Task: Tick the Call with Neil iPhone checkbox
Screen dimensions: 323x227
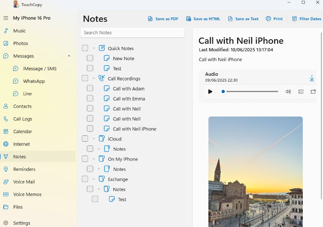Action: [x=90, y=128]
